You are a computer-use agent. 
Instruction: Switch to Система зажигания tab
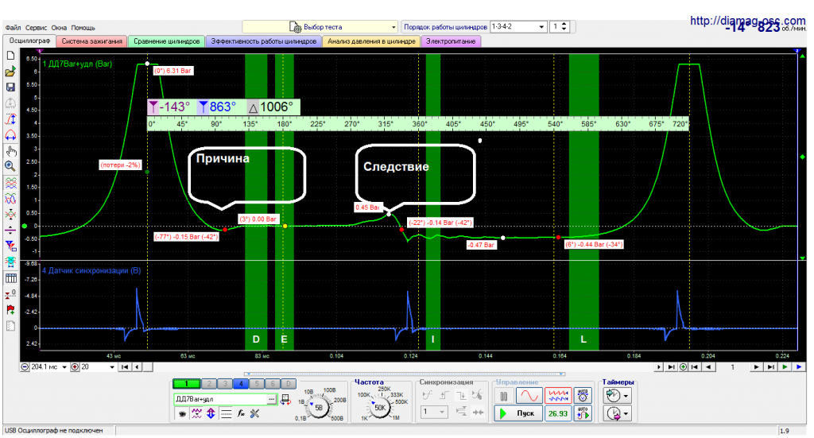(92, 41)
